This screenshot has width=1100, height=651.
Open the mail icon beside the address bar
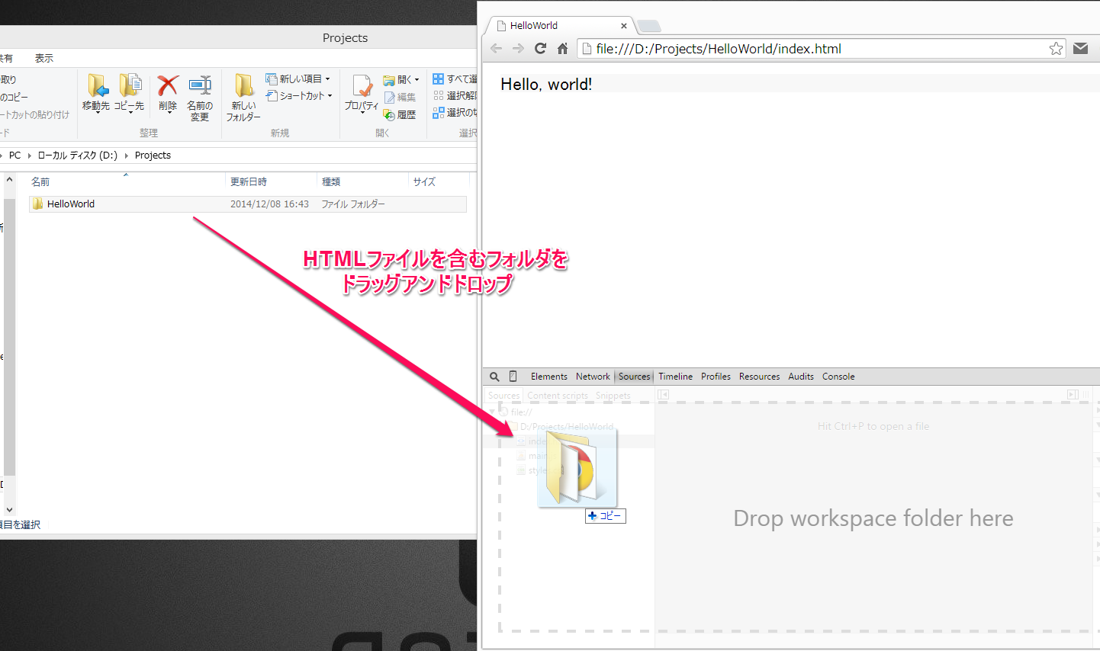(1080, 47)
